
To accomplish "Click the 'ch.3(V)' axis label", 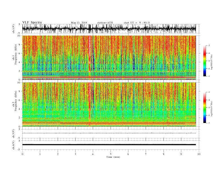I will tap(14, 134).
